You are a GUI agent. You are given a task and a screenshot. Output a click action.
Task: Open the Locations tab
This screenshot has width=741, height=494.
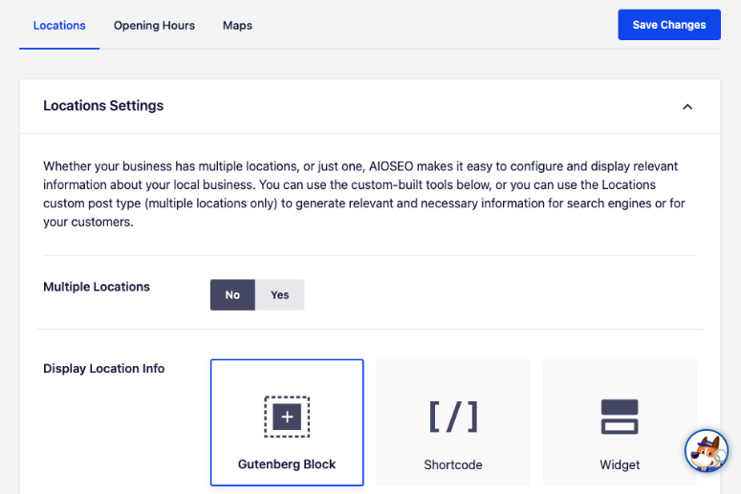pos(59,26)
